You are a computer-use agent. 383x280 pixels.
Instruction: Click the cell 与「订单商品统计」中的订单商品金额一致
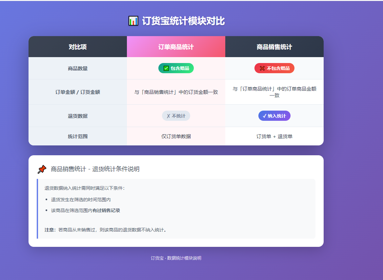pos(274,92)
